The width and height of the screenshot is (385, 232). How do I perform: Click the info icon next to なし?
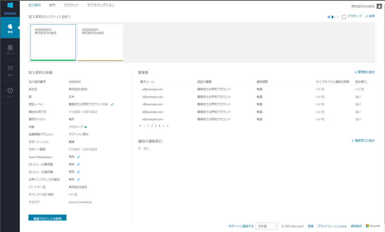coord(139,148)
